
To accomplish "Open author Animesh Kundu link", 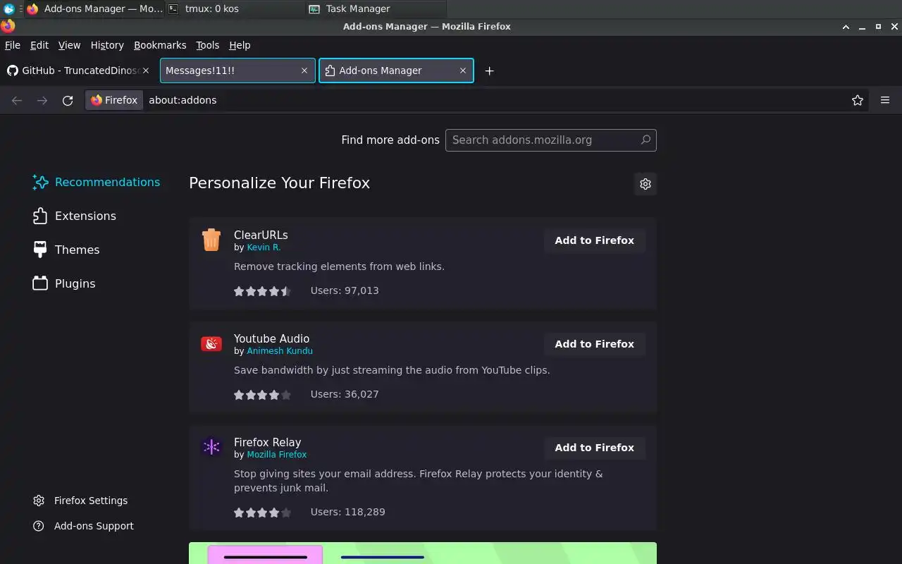I will tap(280, 351).
